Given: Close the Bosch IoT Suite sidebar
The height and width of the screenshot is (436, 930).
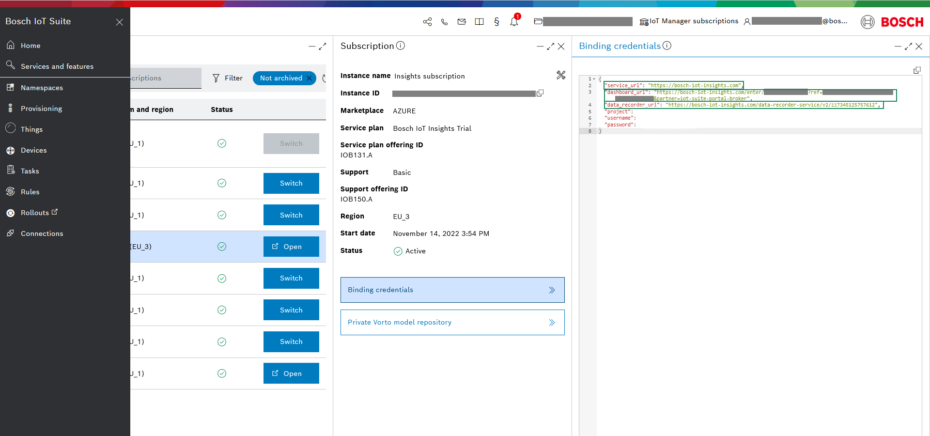Looking at the screenshot, I should pos(120,22).
